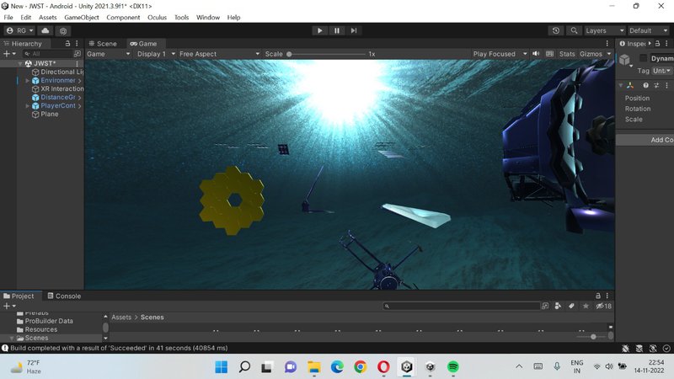The image size is (674, 379).
Task: Open the Undo History icon
Action: [x=555, y=30]
